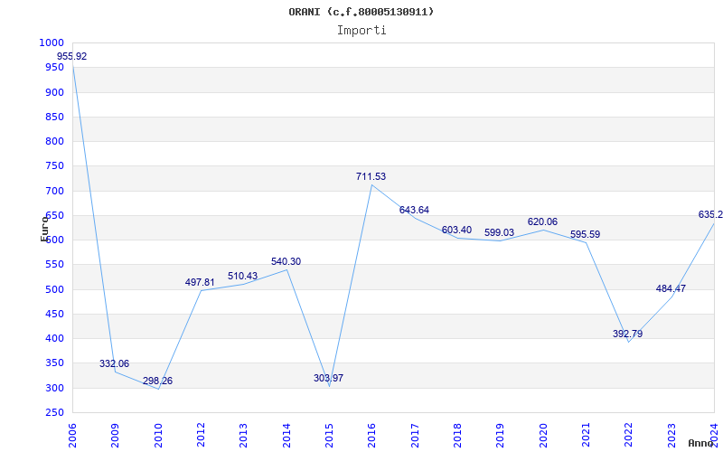Click the 2014 x-axis year label
This screenshot has height=452, width=723.
(286, 436)
